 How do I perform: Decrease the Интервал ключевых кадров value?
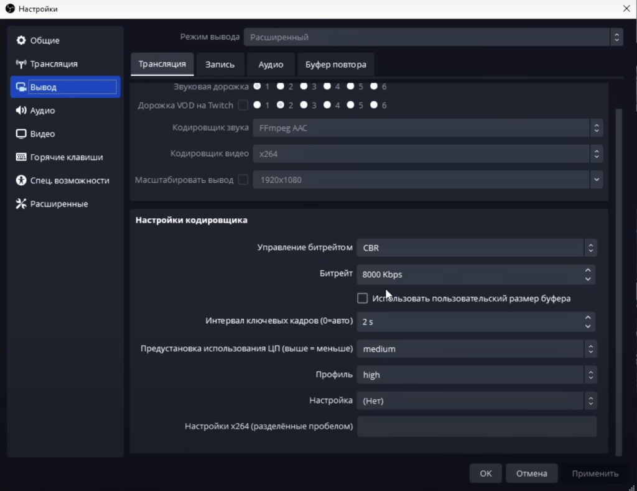[x=588, y=326]
